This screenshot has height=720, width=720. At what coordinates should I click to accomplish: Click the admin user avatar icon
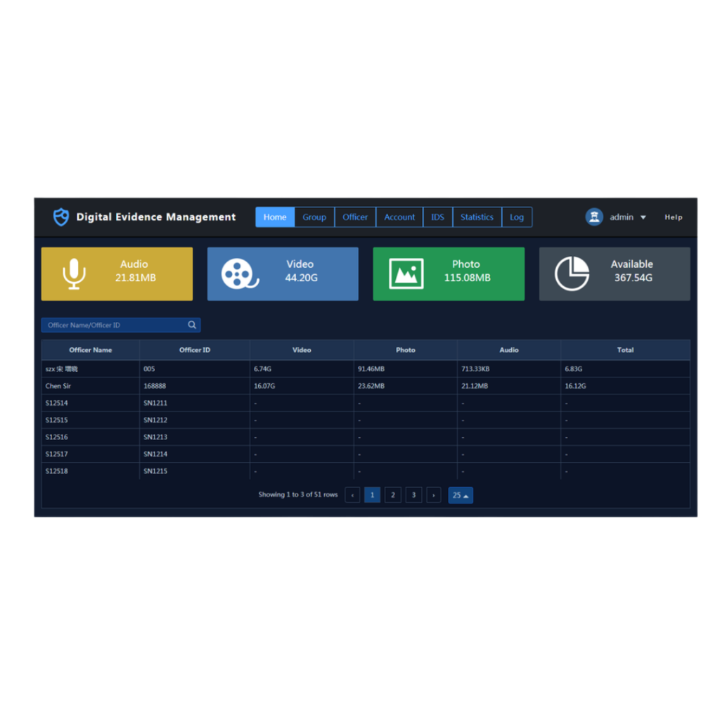pyautogui.click(x=594, y=217)
